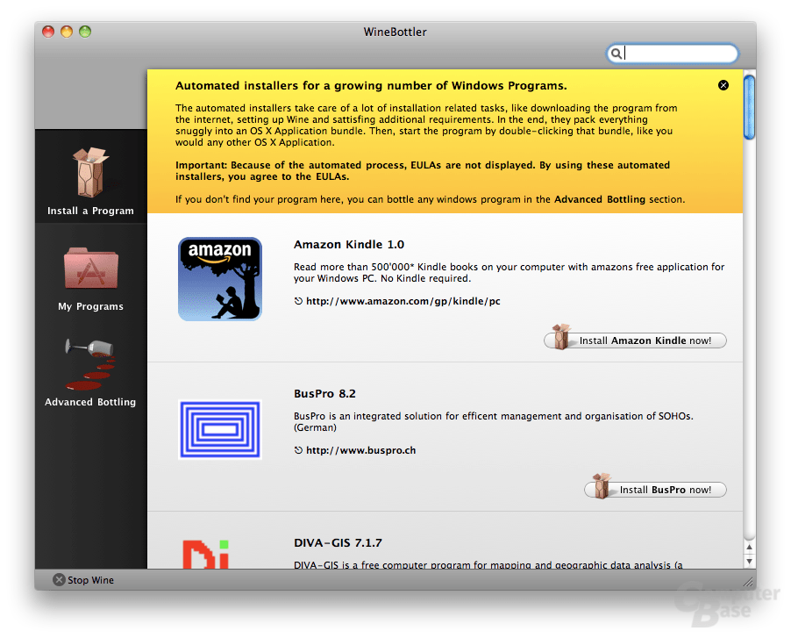Click the red applications folder icon
The width and height of the screenshot is (791, 638).
(x=91, y=268)
